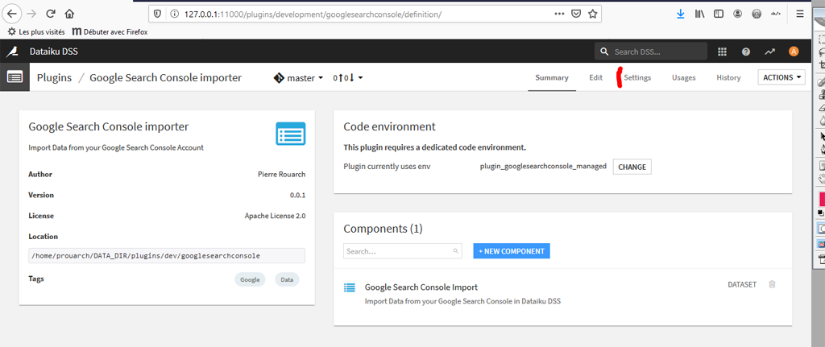Open the Firefox hamburger menu
The width and height of the screenshot is (825, 347).
(800, 14)
